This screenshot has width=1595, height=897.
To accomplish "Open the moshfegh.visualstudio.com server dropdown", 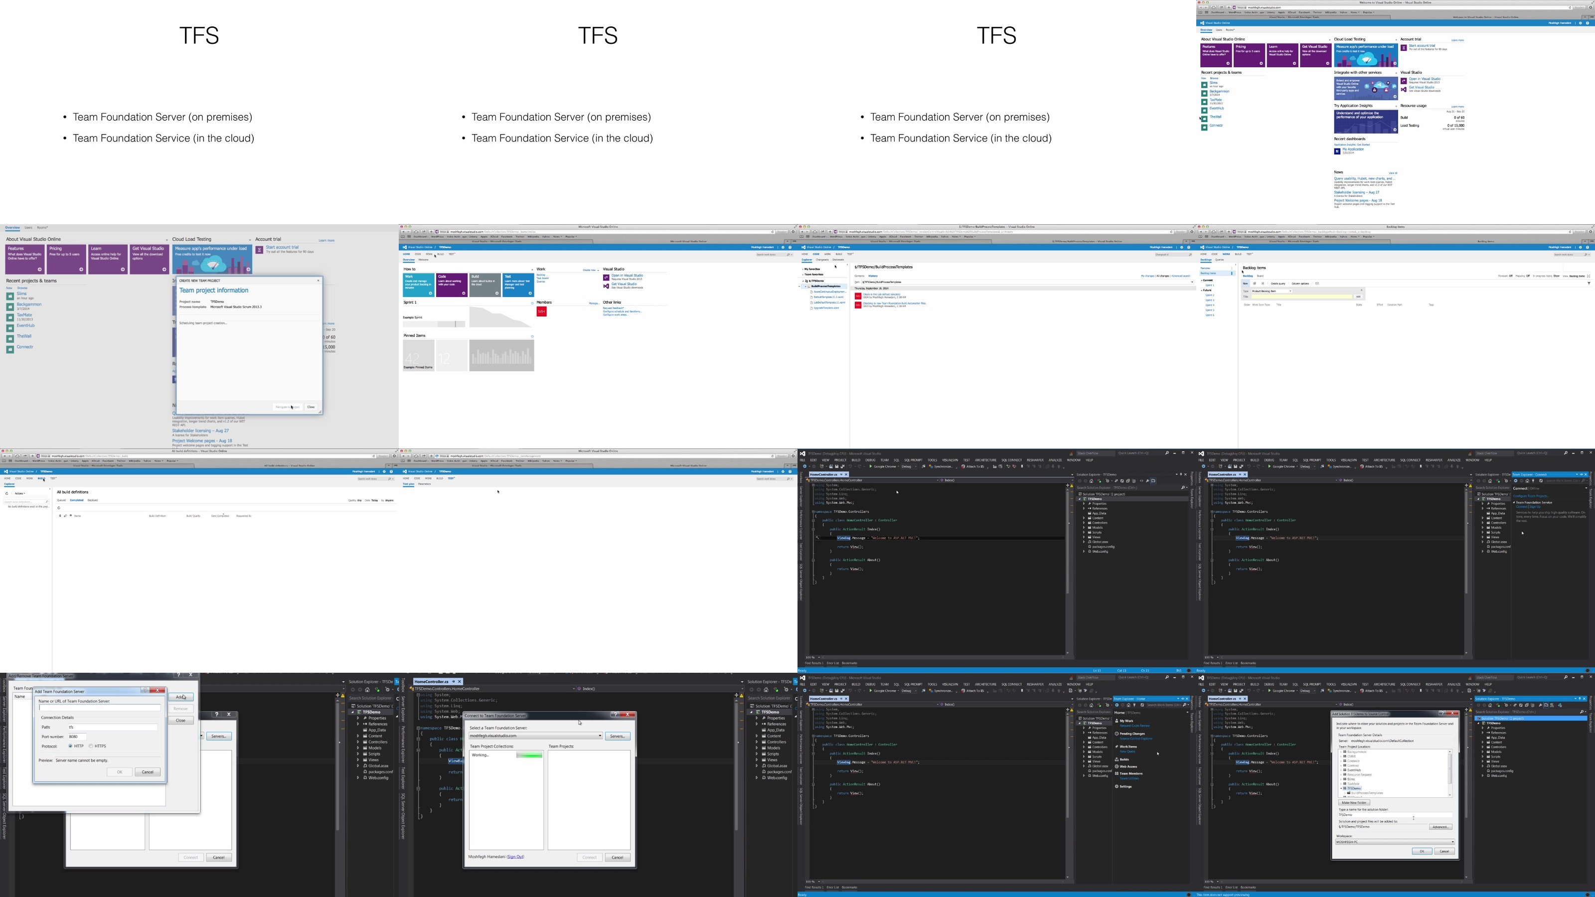I will (536, 736).
